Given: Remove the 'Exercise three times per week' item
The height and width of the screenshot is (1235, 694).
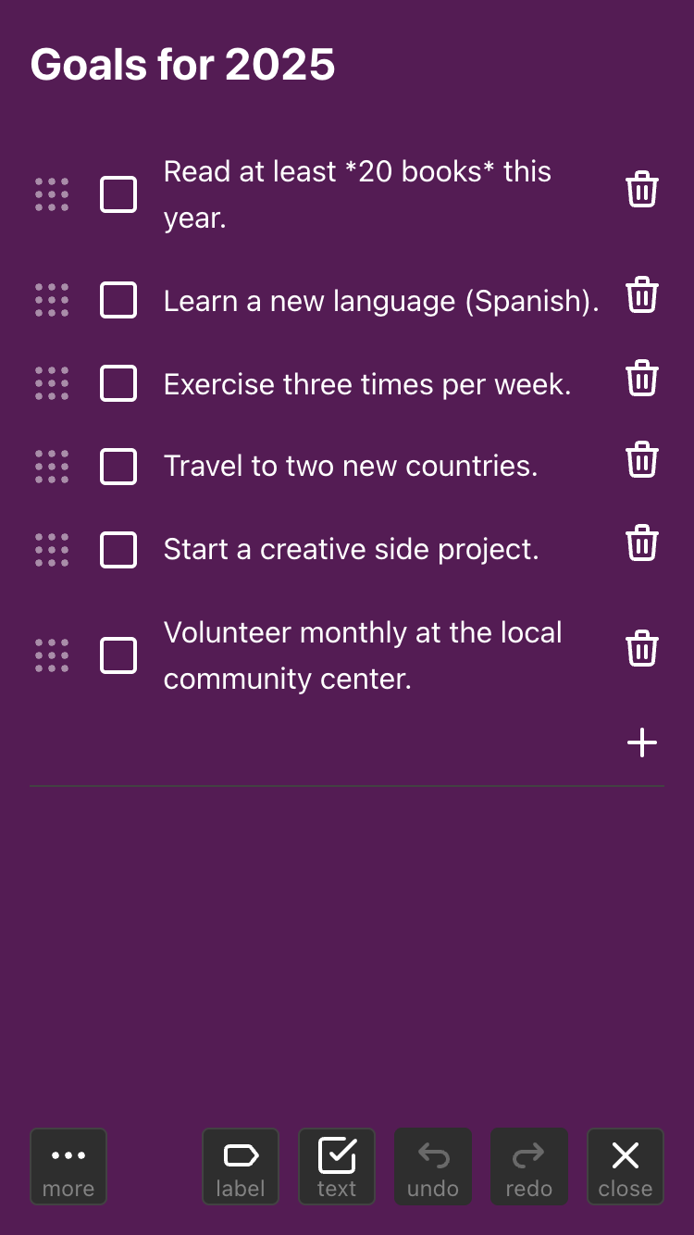Looking at the screenshot, I should pyautogui.click(x=642, y=380).
